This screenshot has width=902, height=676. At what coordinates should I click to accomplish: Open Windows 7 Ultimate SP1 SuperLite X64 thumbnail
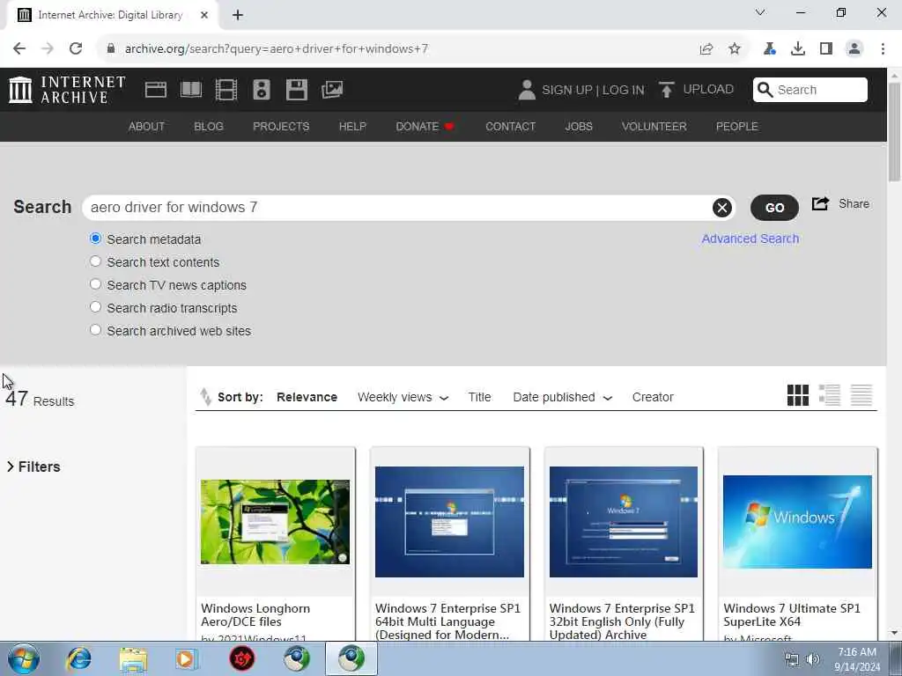[797, 522]
